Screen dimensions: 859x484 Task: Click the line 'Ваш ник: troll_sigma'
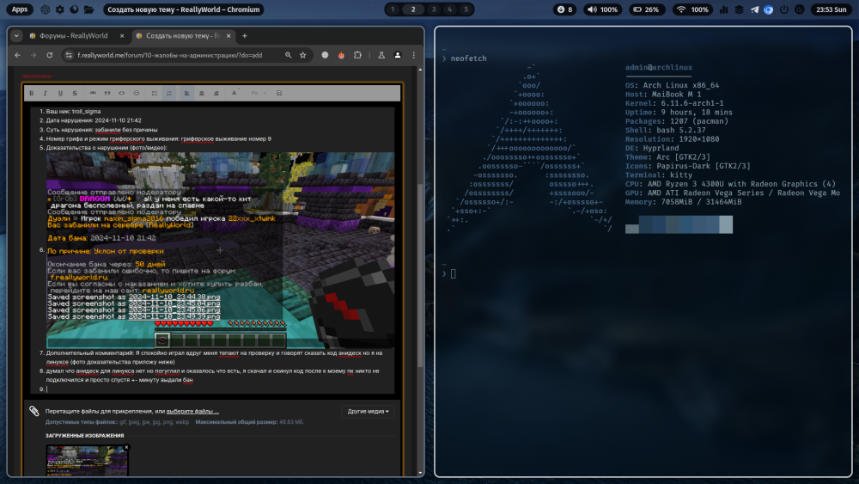click(x=73, y=111)
